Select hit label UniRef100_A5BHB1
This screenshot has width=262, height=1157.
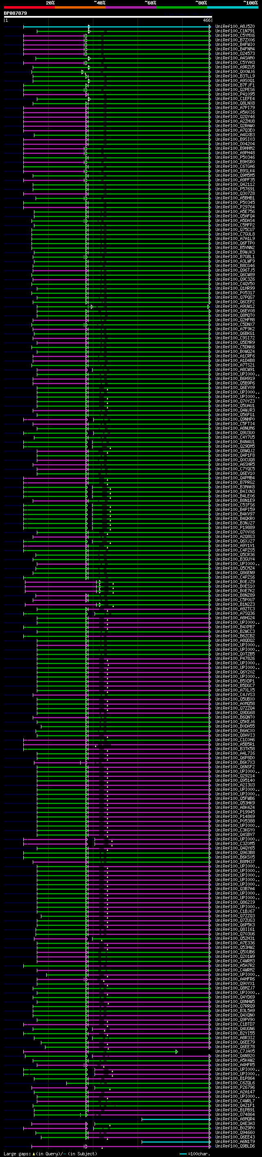[x=235, y=198]
